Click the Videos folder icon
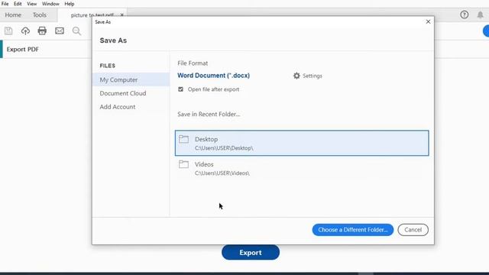This screenshot has height=275, width=489. [183, 164]
